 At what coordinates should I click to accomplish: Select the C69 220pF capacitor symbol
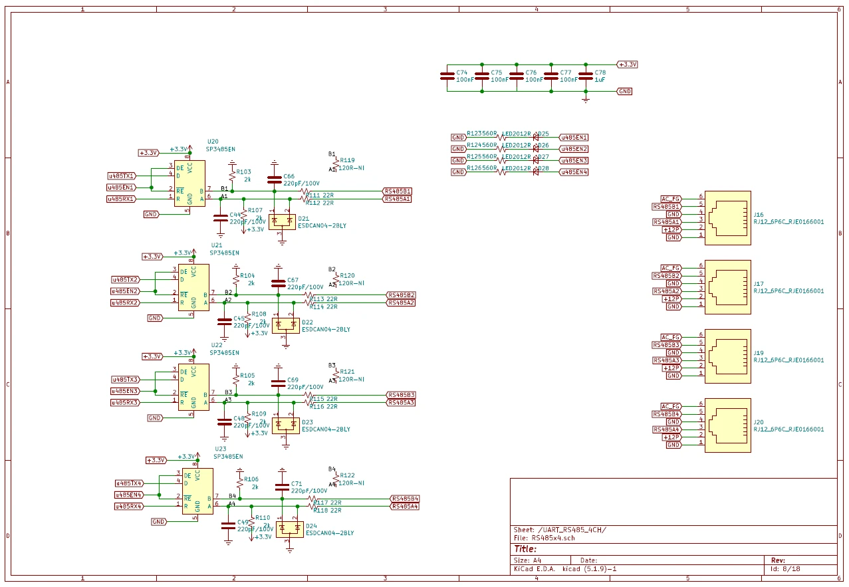(278, 383)
